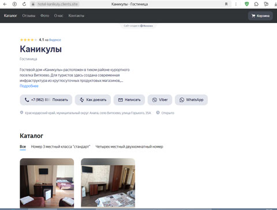Open browser downloads icon
Image resolution: width=277 pixels, height=210 pixels.
[276, 4]
